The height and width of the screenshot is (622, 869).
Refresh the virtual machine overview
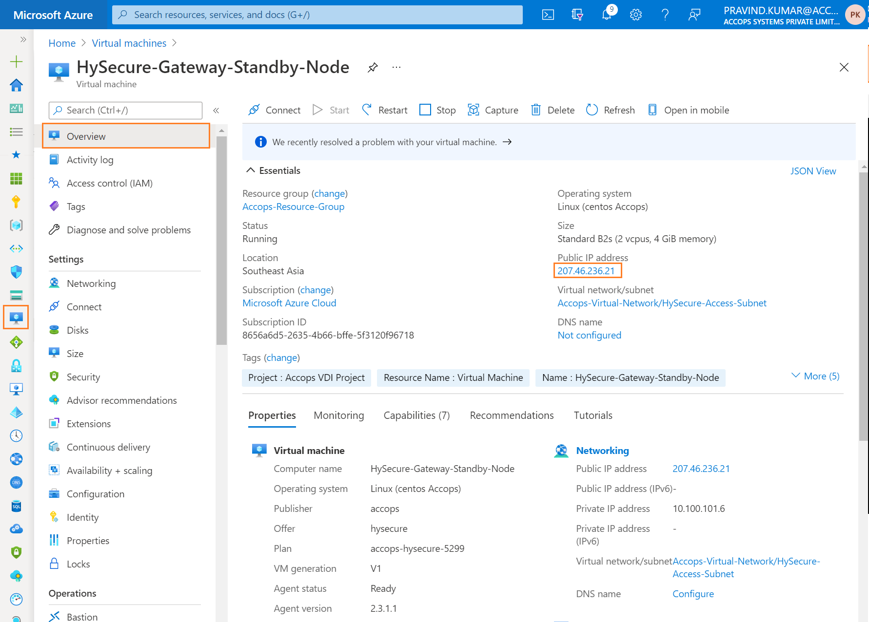[611, 110]
